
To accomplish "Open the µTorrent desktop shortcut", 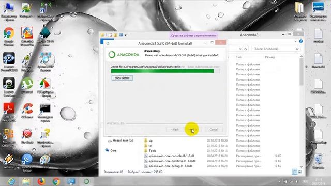I will 27,85.
